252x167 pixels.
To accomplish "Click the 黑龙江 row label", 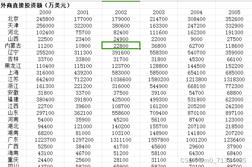I will click(x=13, y=66).
